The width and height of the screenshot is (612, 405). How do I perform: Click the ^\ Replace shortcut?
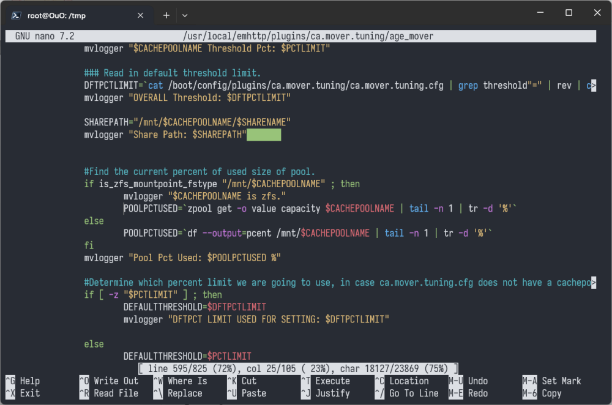[177, 393]
